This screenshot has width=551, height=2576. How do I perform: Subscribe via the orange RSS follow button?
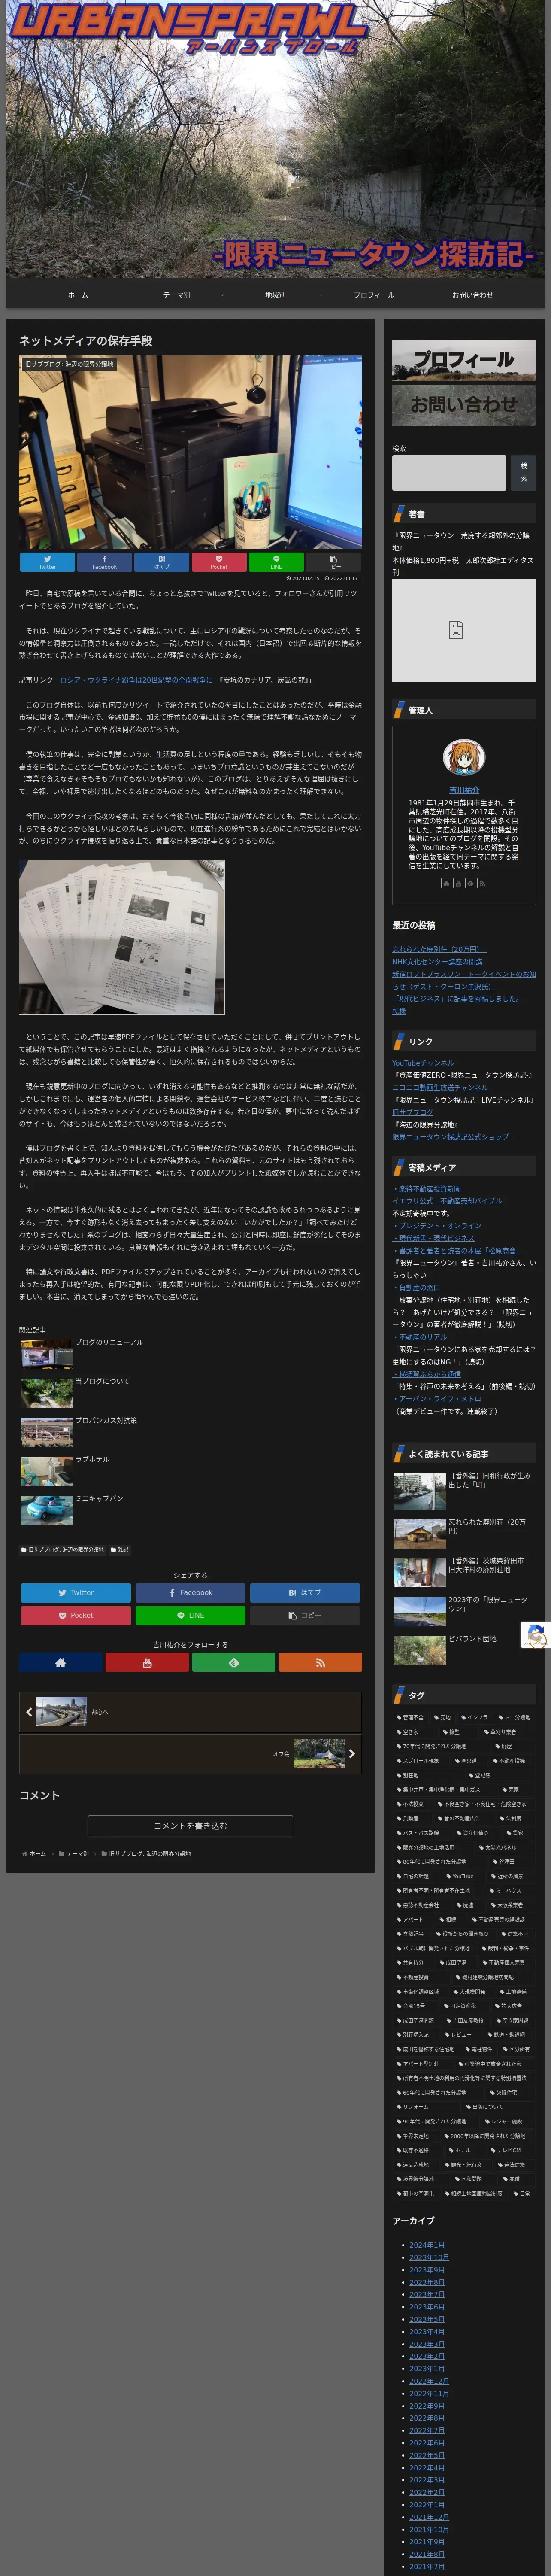pyautogui.click(x=320, y=1662)
